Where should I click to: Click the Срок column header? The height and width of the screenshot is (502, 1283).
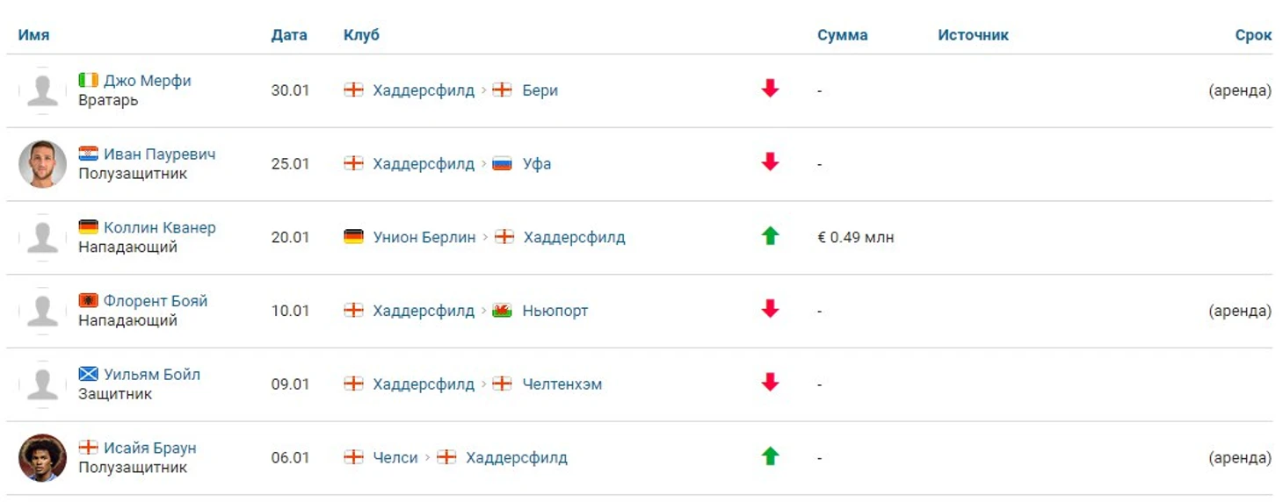click(x=1253, y=35)
